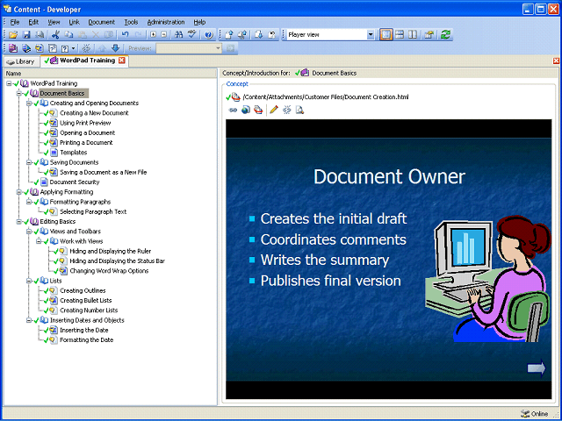Image resolution: width=562 pixels, height=421 pixels.
Task: Collapse the Saving Documents node
Action: [x=29, y=162]
